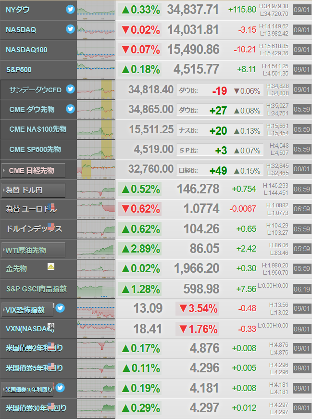312x419 pixels.
Task: Click the ユーロドル rate 1.0774
Action: (x=202, y=209)
